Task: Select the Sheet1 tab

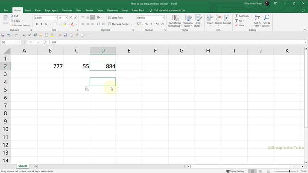Action: click(23, 166)
